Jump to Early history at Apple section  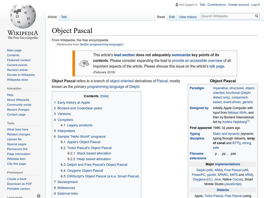point(74,102)
